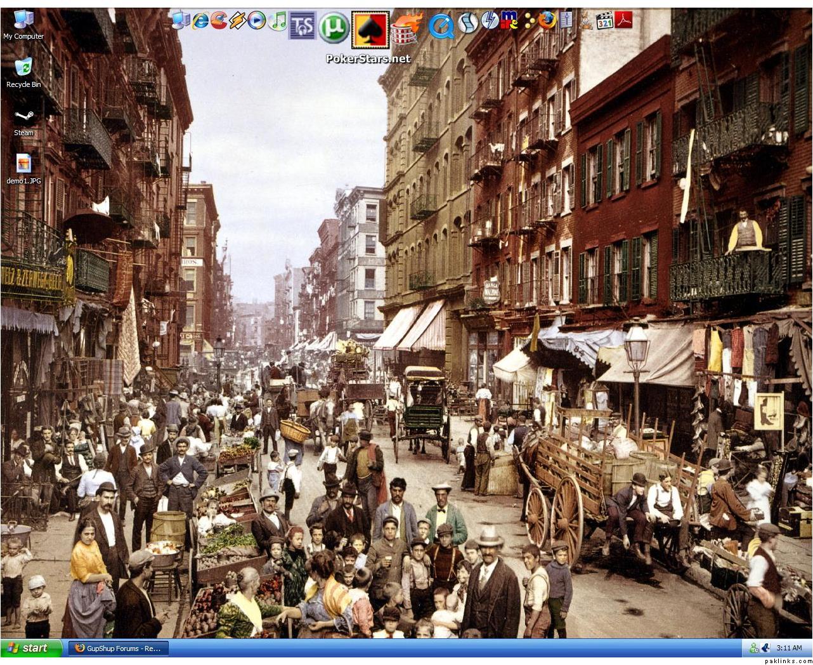Click the Windows Start button

[32, 648]
